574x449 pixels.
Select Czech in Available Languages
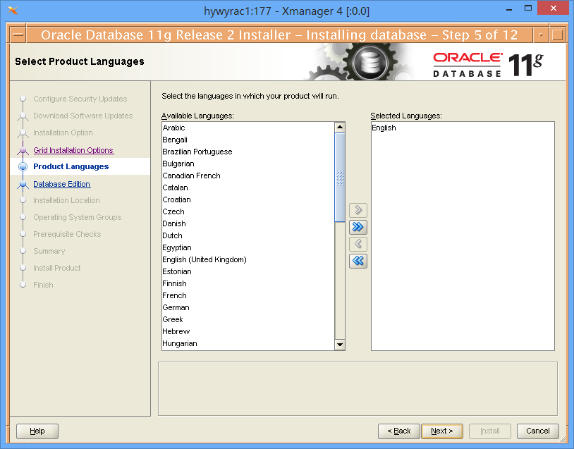click(x=248, y=211)
